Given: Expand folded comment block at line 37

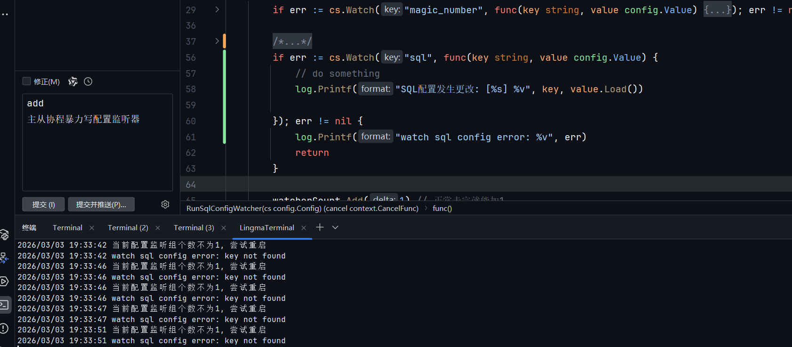Looking at the screenshot, I should (x=217, y=41).
